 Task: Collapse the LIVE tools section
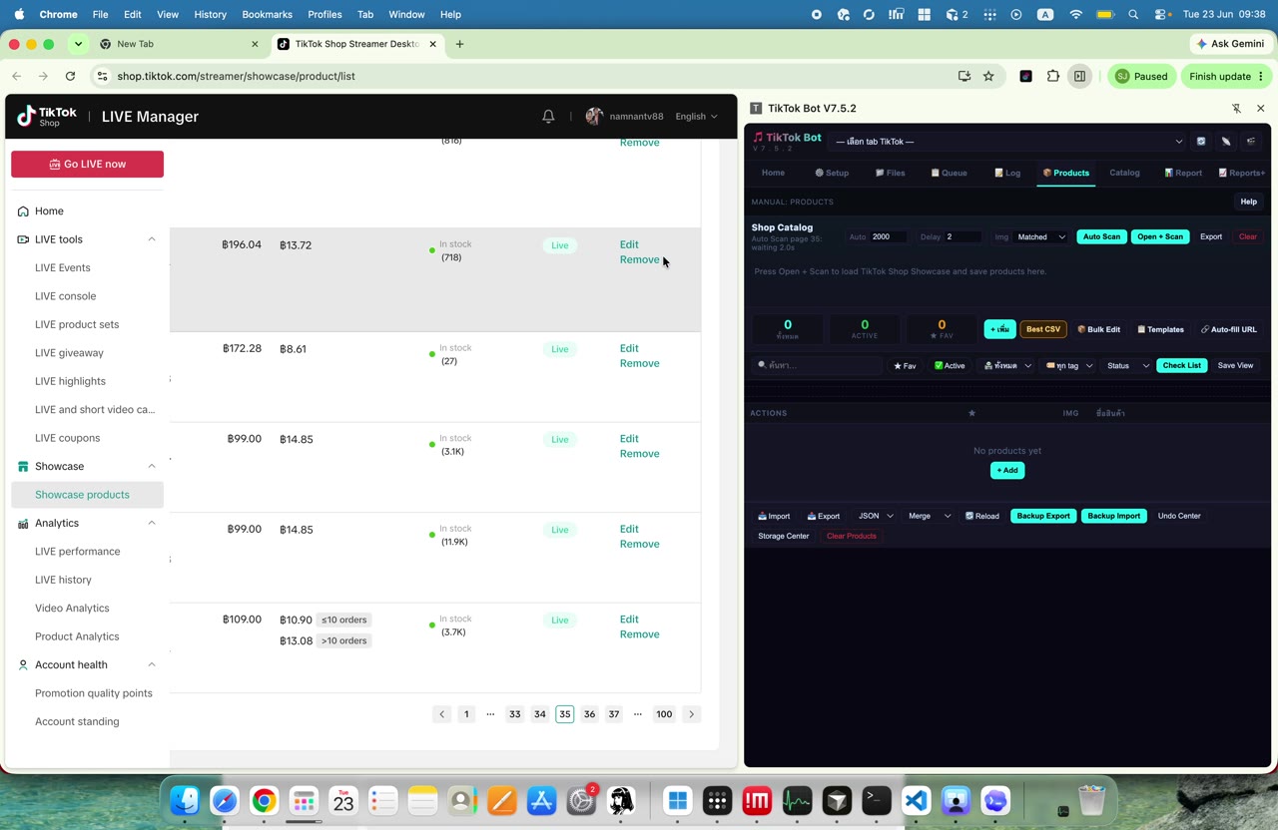coord(152,239)
